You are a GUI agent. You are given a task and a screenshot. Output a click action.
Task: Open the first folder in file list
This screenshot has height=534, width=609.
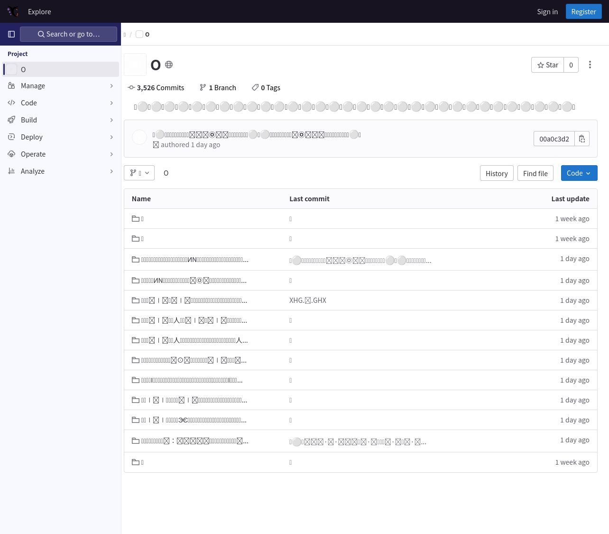[x=138, y=219]
